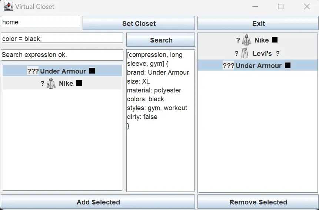Click black color swatch beside Under Armour in search results
The height and width of the screenshot is (210, 319).
[x=92, y=71]
